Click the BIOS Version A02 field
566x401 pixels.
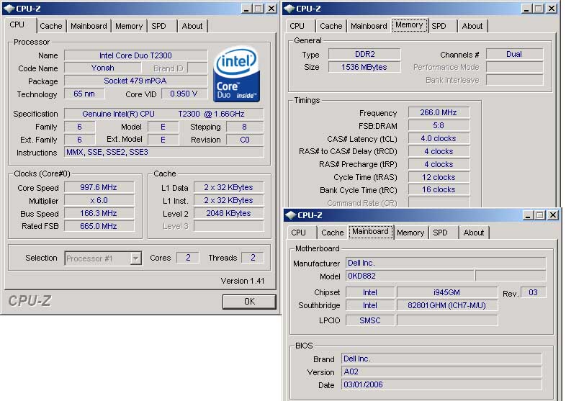(441, 371)
